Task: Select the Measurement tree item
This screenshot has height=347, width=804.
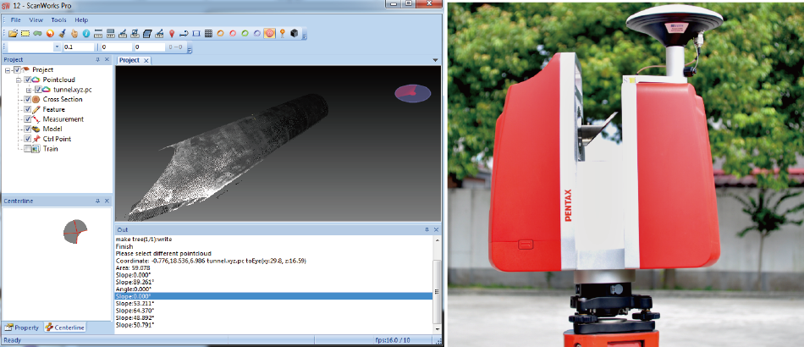Action: click(x=63, y=119)
